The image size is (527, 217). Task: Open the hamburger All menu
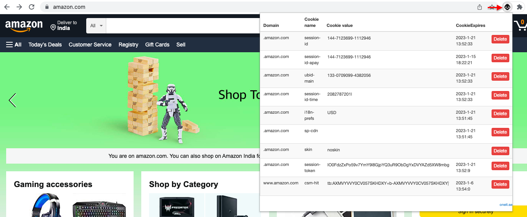[14, 45]
